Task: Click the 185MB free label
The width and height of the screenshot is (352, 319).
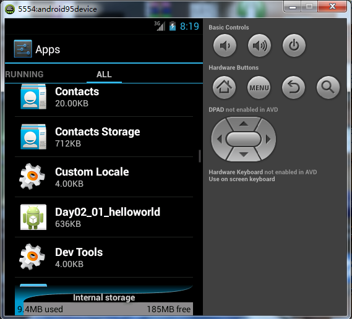Action: pyautogui.click(x=169, y=309)
